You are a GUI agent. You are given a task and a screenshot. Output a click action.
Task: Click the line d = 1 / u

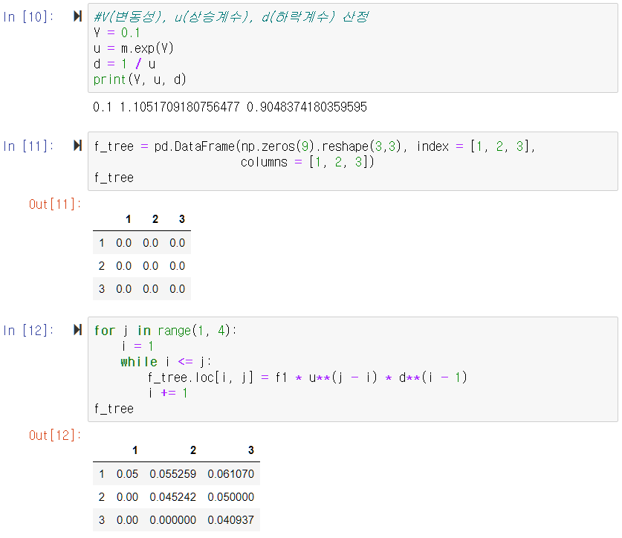coord(125,64)
